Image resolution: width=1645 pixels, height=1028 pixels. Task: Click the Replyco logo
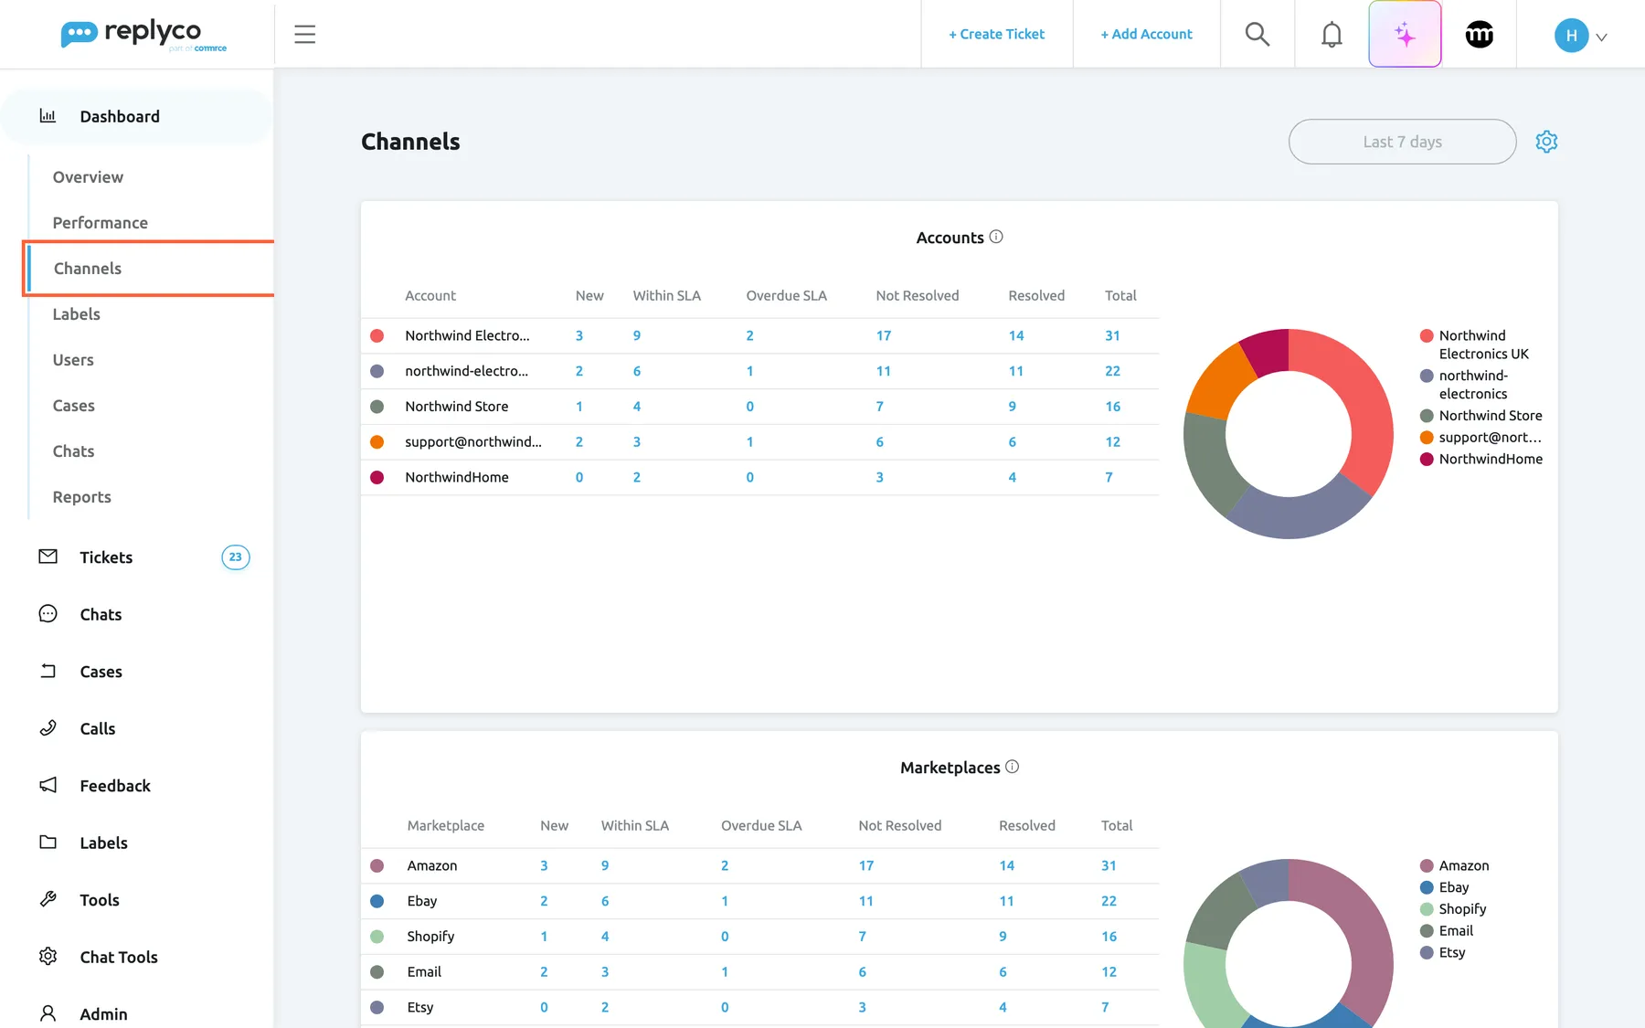143,34
